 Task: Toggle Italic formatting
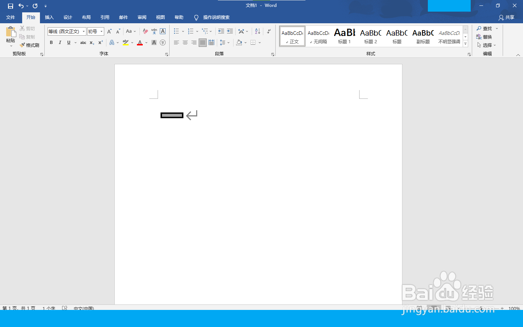pyautogui.click(x=60, y=43)
